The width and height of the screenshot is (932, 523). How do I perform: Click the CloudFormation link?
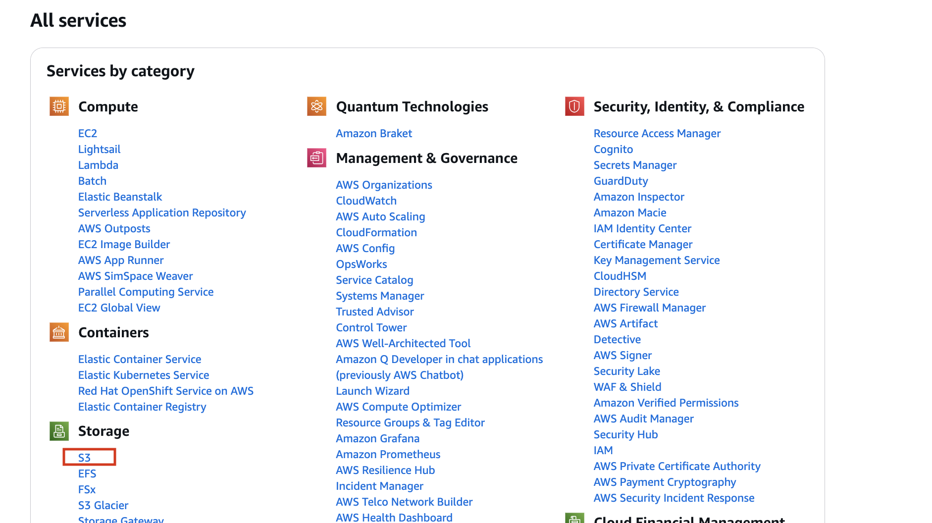pyautogui.click(x=376, y=232)
